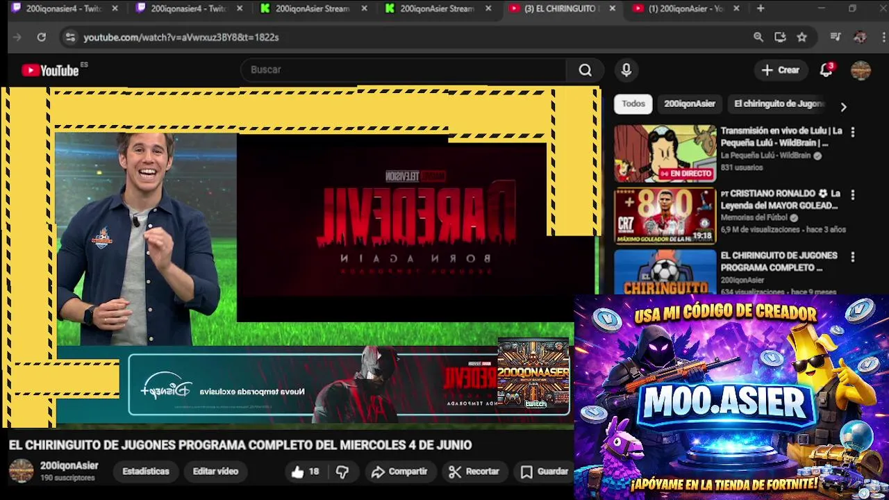
Task: Click the Editar vídeo button
Action: click(215, 472)
